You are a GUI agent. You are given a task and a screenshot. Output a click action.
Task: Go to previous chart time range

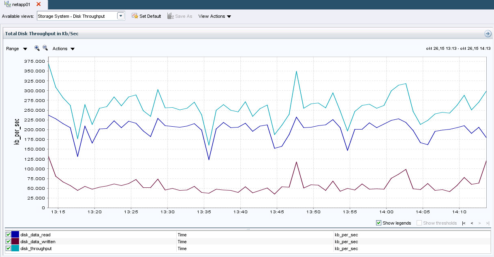click(472, 223)
